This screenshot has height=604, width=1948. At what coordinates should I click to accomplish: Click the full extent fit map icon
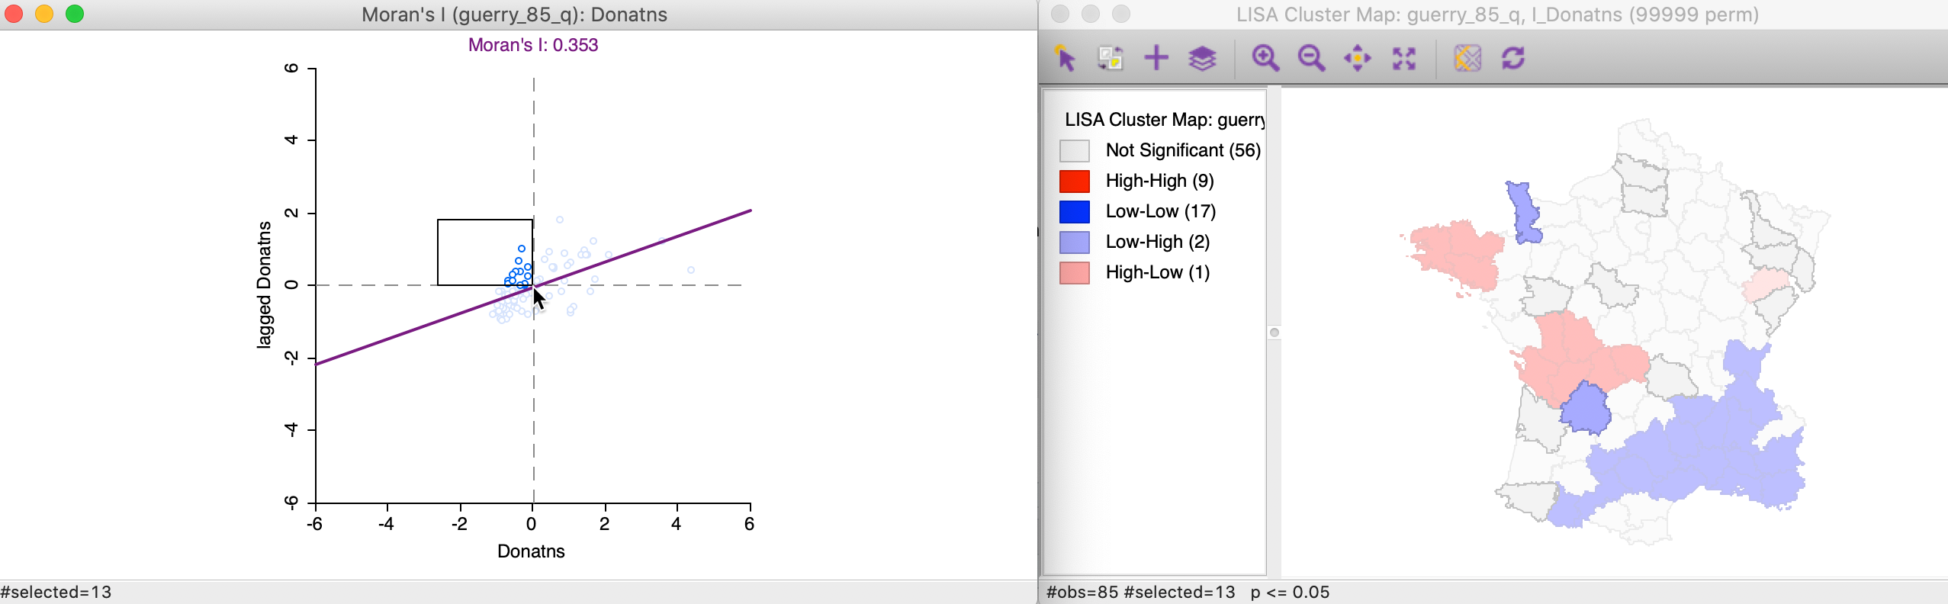coord(1403,58)
